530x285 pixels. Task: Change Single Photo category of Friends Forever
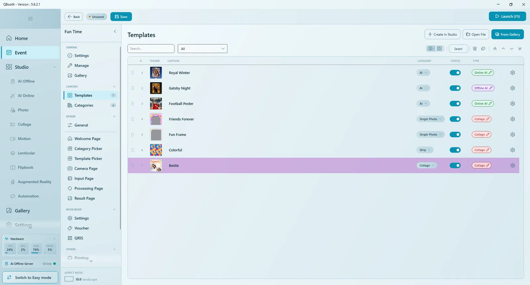pyautogui.click(x=430, y=119)
